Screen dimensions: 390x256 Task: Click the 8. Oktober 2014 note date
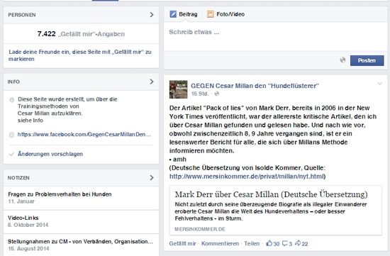pyautogui.click(x=28, y=225)
